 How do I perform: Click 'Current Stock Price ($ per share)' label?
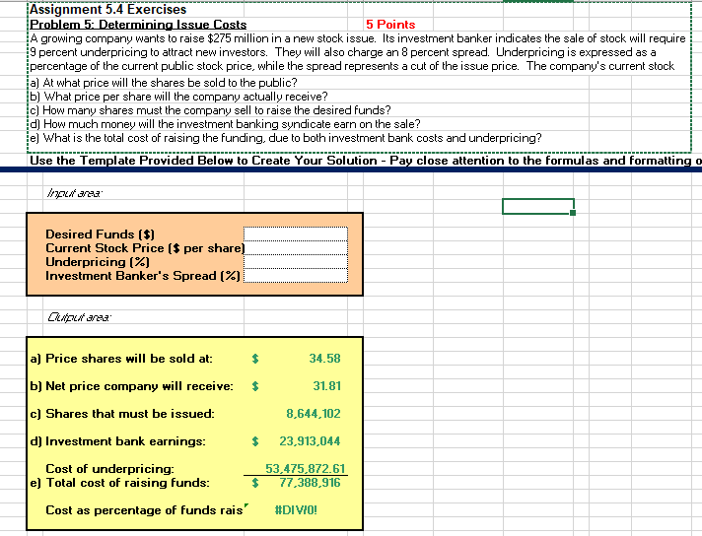pos(145,248)
